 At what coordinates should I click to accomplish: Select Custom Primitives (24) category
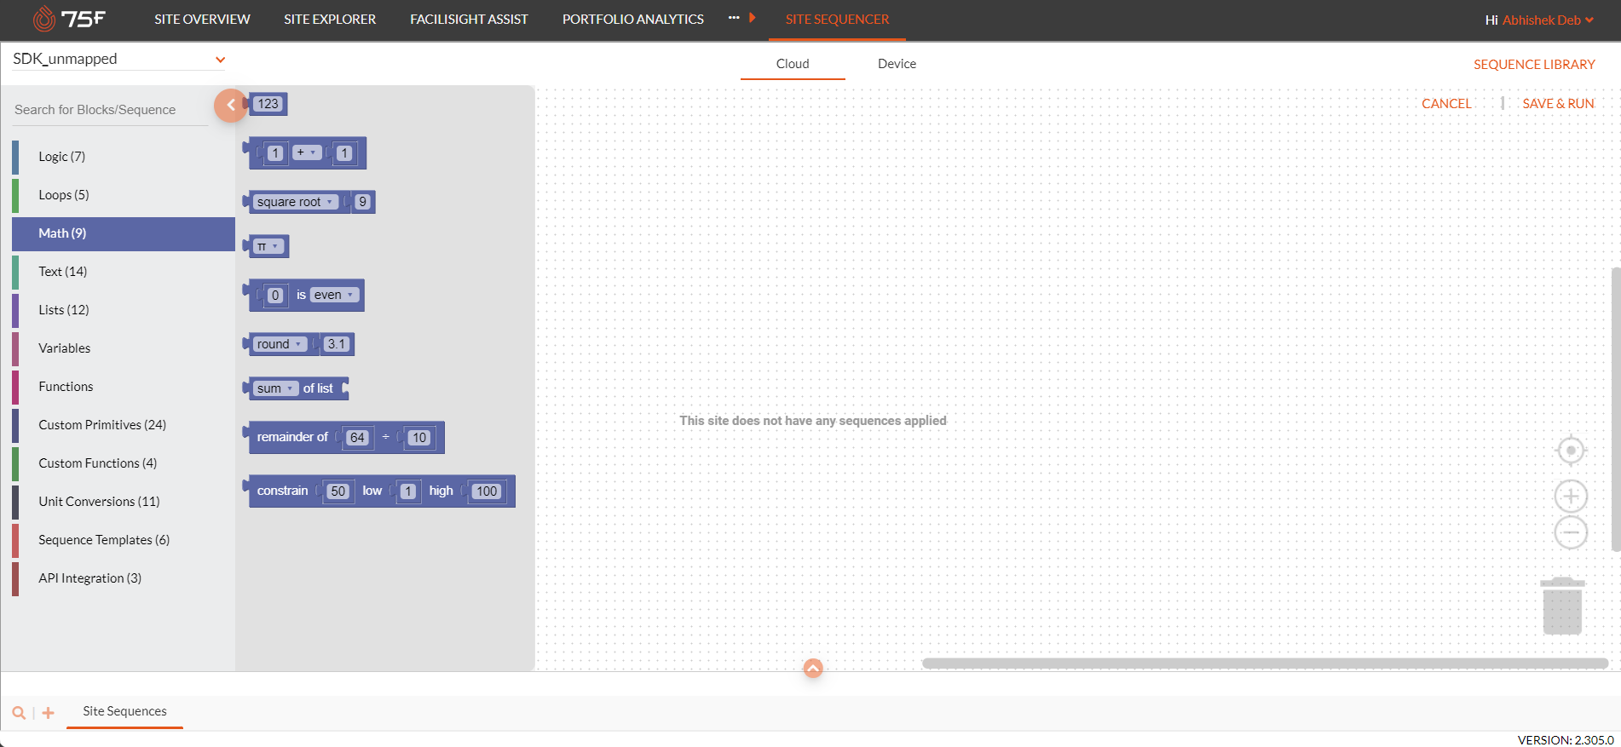(x=124, y=425)
